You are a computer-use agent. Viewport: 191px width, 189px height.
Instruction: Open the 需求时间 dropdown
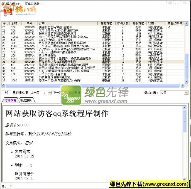tap(186, 93)
